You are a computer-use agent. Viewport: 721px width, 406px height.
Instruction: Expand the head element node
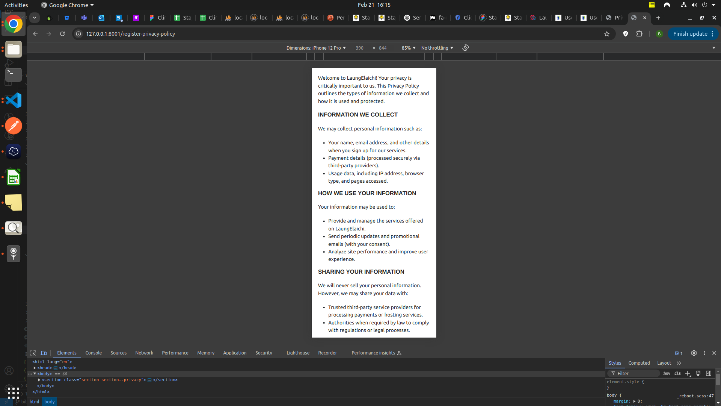35,368
